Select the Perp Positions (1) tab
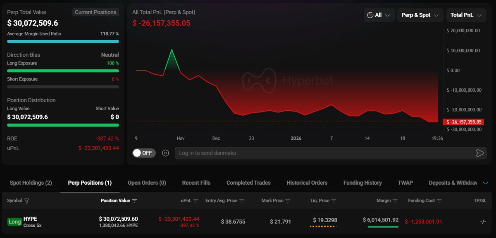496x238 pixels. pyautogui.click(x=90, y=183)
